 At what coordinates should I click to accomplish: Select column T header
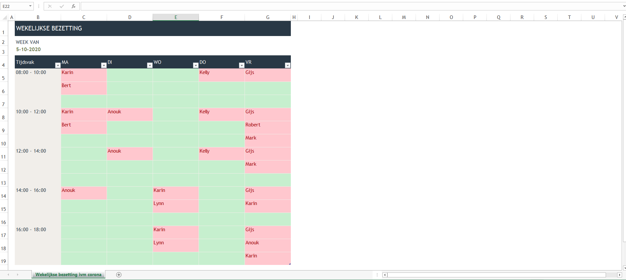pyautogui.click(x=569, y=17)
